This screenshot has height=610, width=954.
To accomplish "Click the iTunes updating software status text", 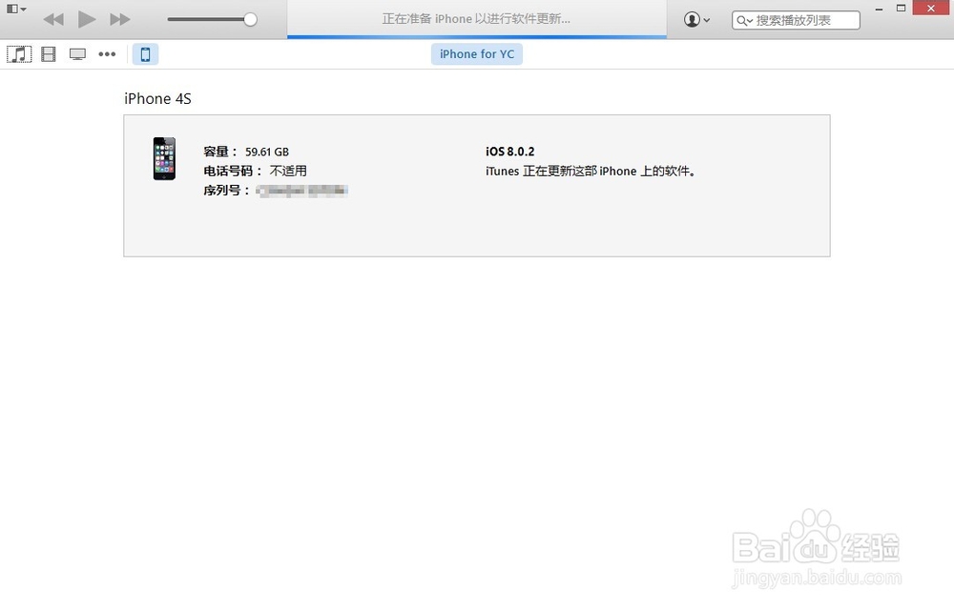I will pos(591,172).
